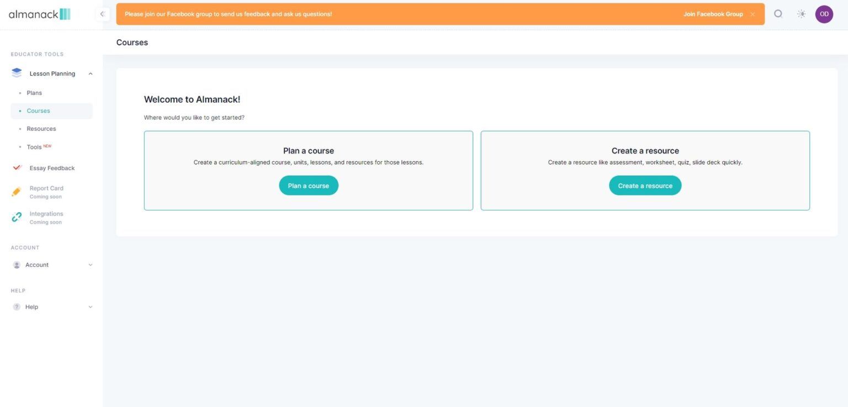Click the Integrations link icon
This screenshot has width=848, height=407.
(16, 216)
